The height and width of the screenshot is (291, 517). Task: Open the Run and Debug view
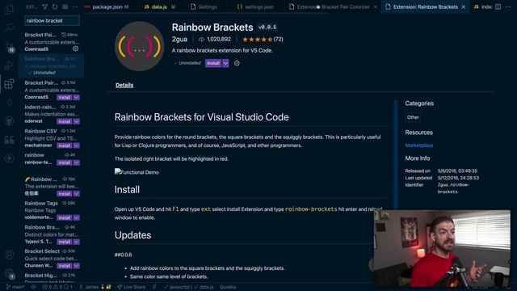[x=9, y=65]
